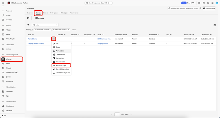
Task: Open the filter funnel icon
Action: tap(28, 25)
